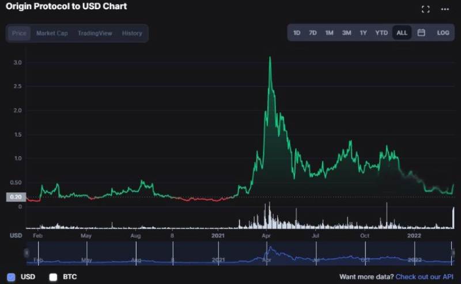Select the 1M time range
The height and width of the screenshot is (284, 461).
click(329, 33)
